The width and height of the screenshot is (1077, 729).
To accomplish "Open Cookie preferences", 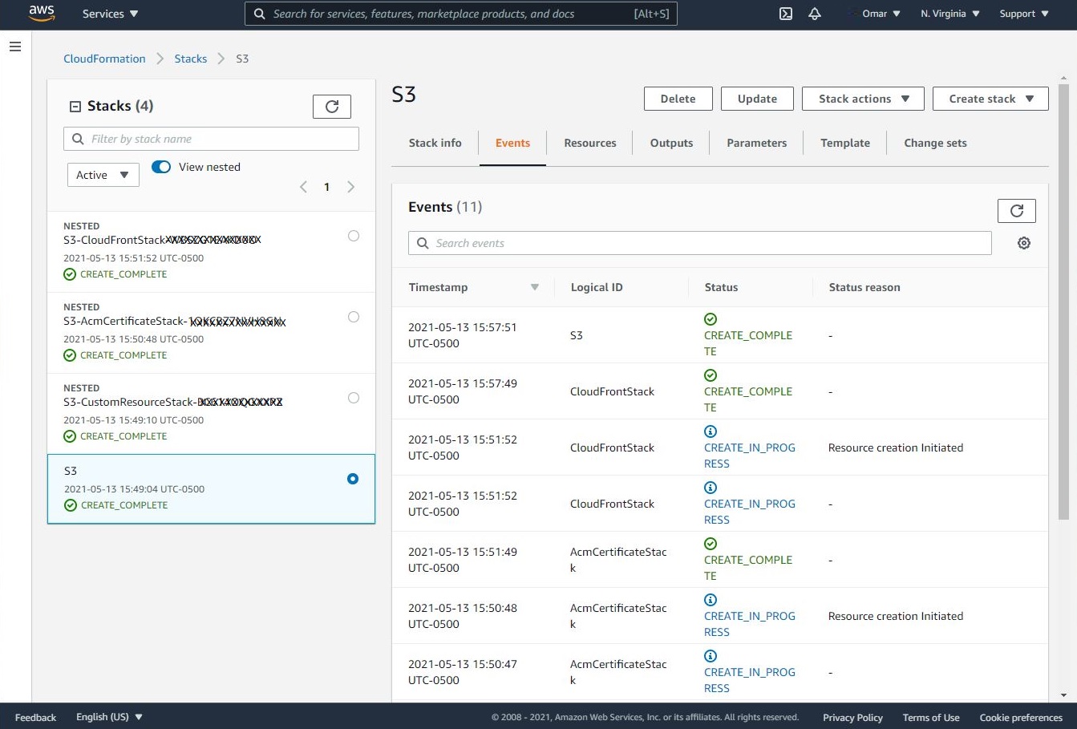I will [1021, 717].
